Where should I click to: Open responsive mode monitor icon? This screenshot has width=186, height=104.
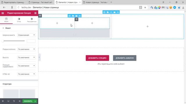[8, 101]
